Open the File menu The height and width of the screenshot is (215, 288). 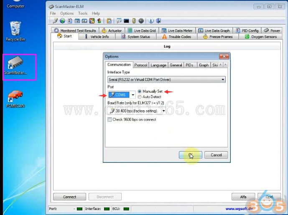pos(53,13)
